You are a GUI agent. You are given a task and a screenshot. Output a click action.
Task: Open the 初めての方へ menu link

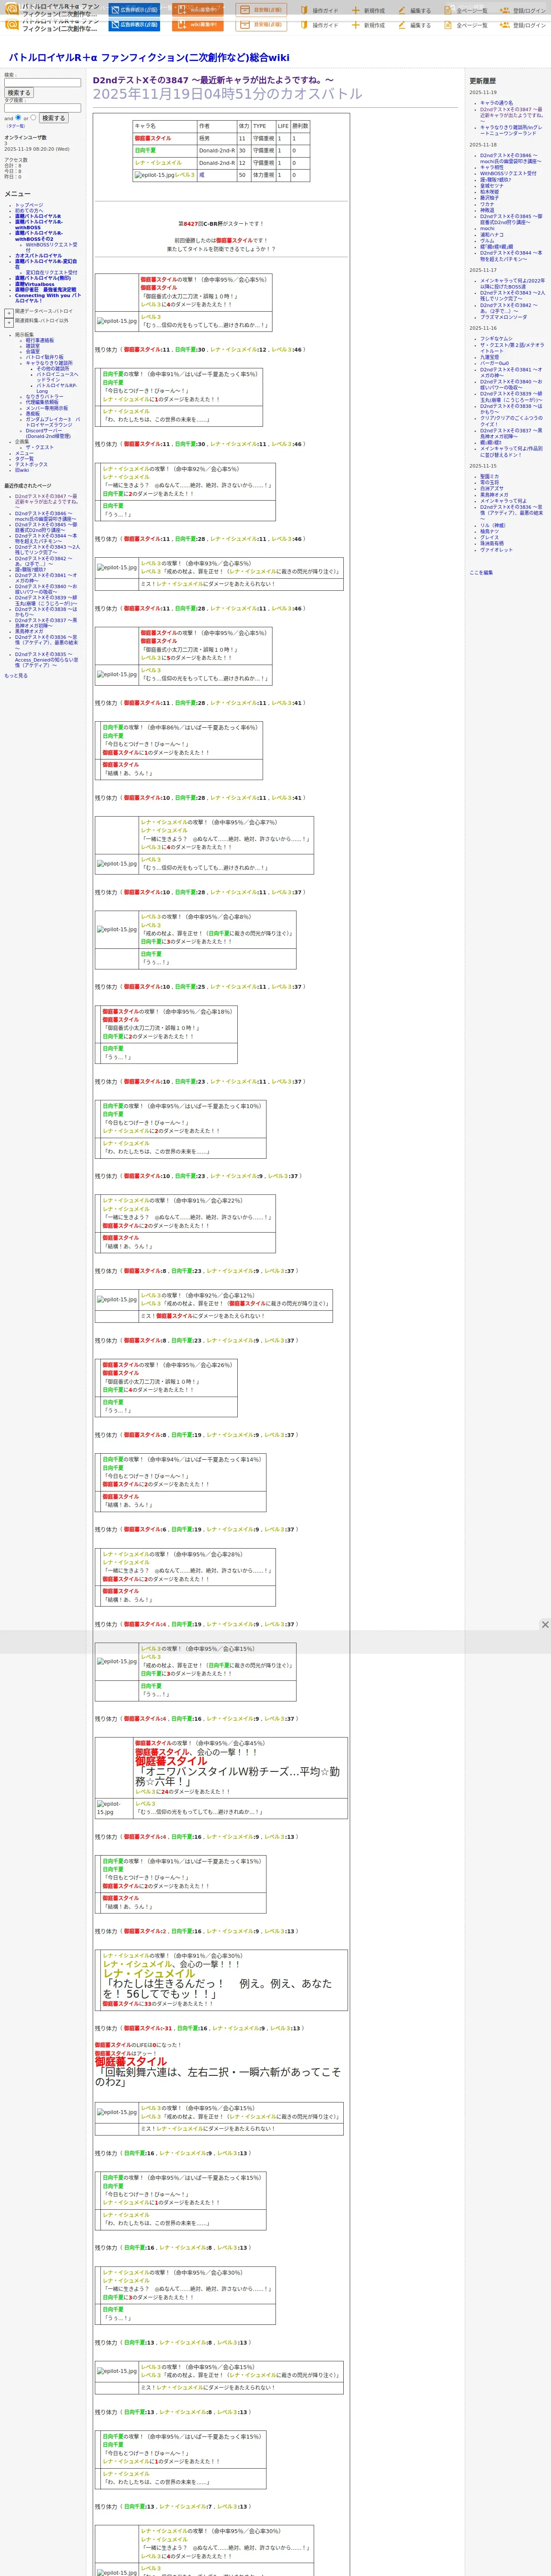click(x=29, y=211)
